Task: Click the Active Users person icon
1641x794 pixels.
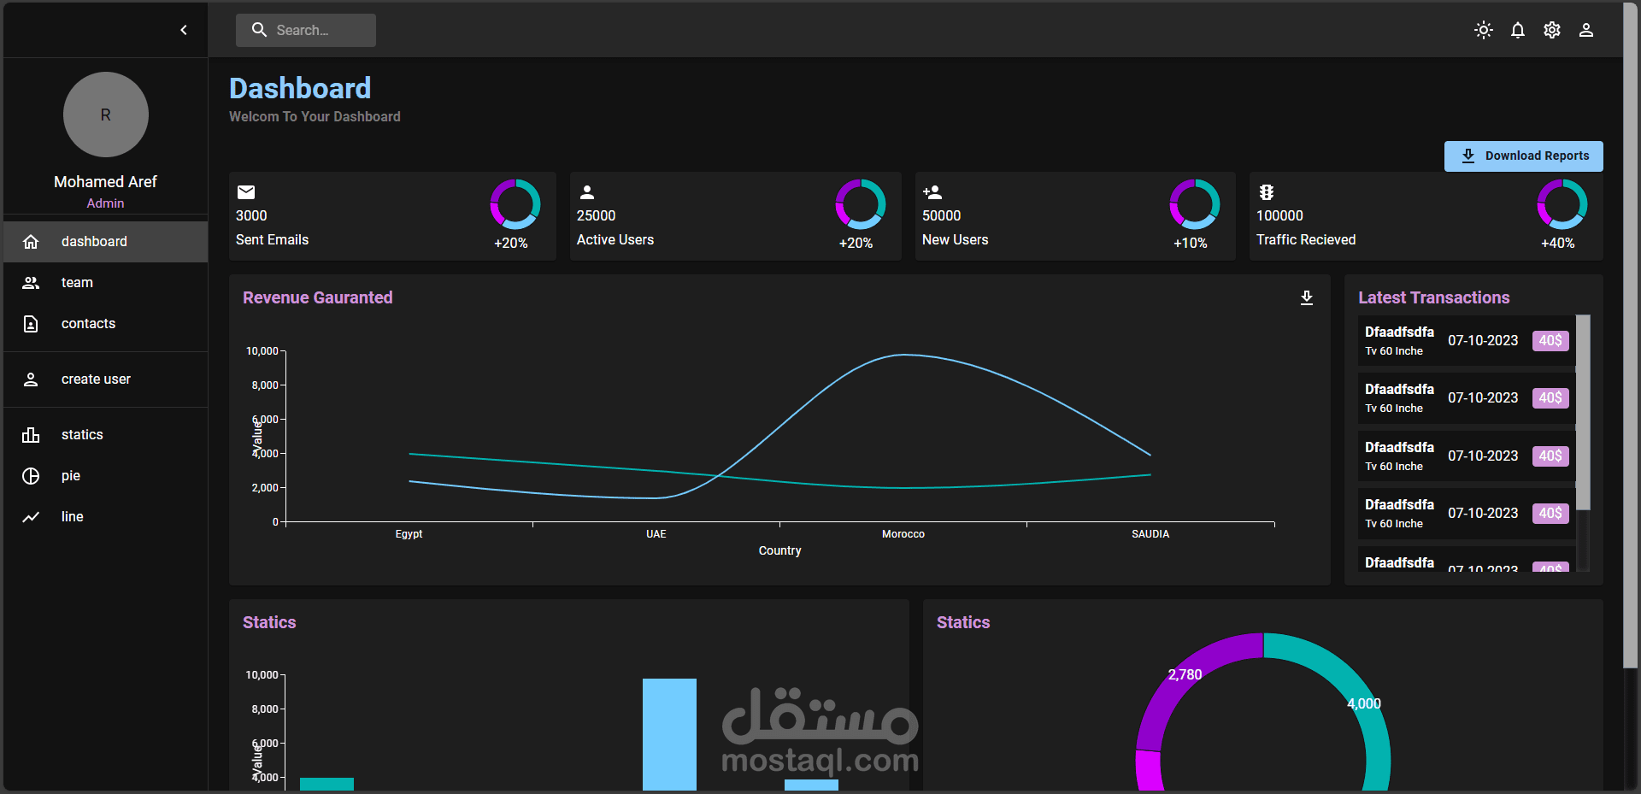Action: 587,192
